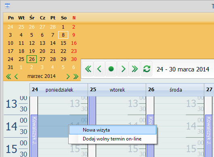This screenshot has width=214, height=157.
Task: Select Sunday March 16 in the mini calendar
Action: (74, 43)
